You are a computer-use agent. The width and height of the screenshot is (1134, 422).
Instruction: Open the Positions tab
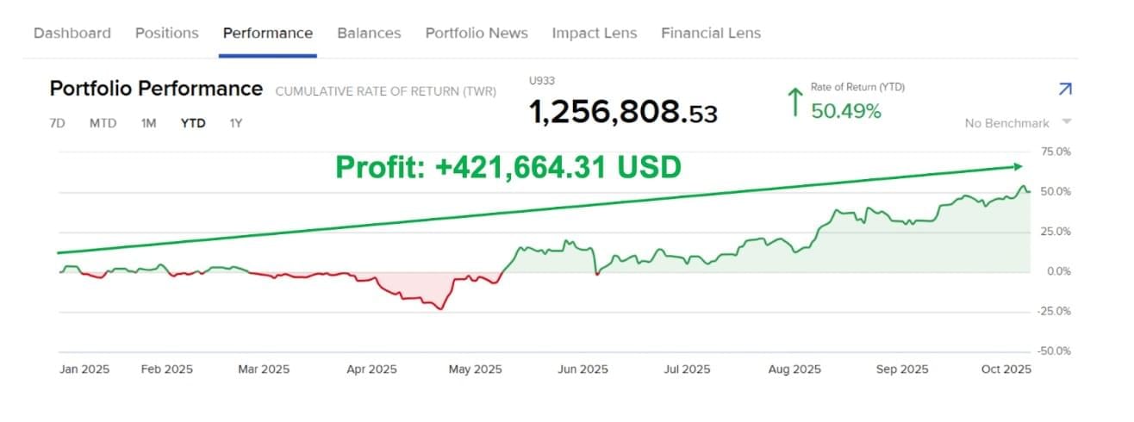click(x=167, y=34)
